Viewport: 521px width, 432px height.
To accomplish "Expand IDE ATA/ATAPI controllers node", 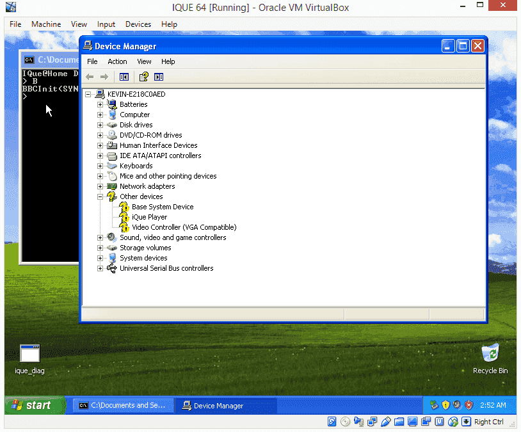I will (100, 156).
